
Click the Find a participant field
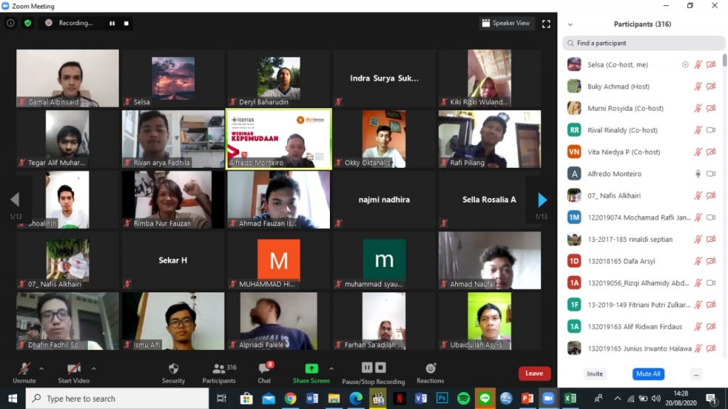(x=643, y=43)
